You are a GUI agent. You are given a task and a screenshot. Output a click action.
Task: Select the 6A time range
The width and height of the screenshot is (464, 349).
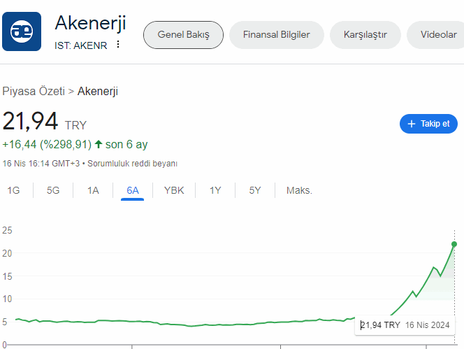point(133,190)
